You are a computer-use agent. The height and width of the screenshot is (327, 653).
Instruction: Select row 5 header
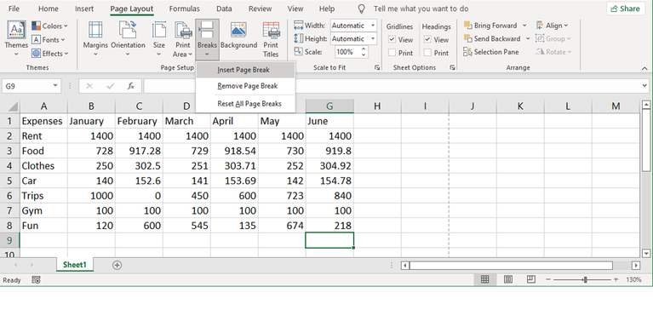9,181
